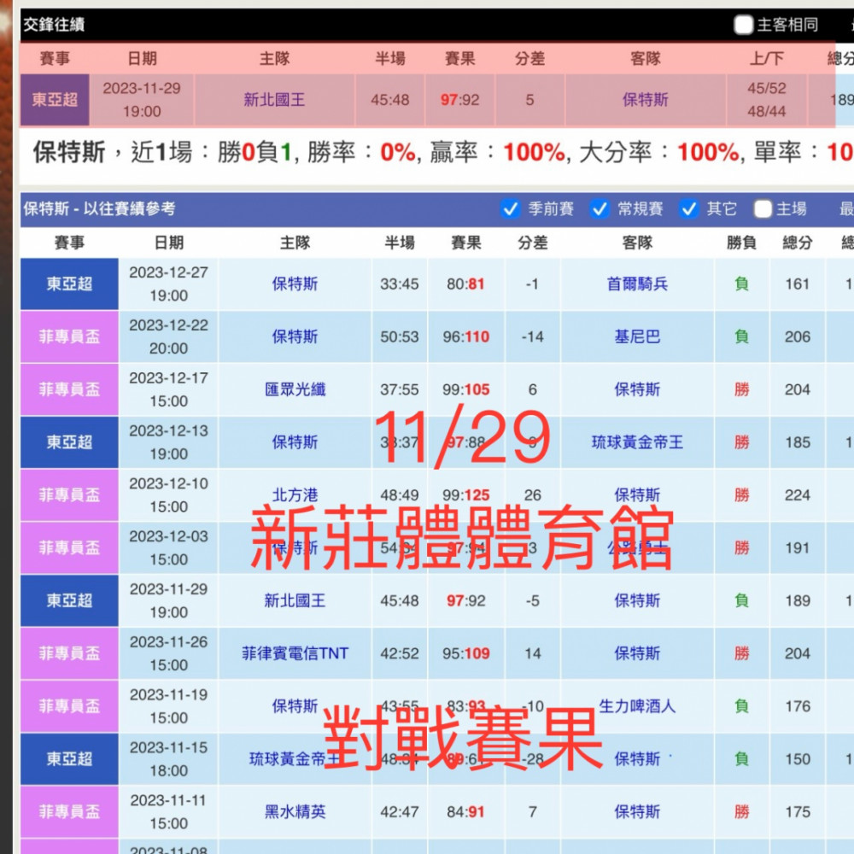Click the 上/下 column header
Viewport: 854px width, 854px height.
pyautogui.click(x=767, y=58)
